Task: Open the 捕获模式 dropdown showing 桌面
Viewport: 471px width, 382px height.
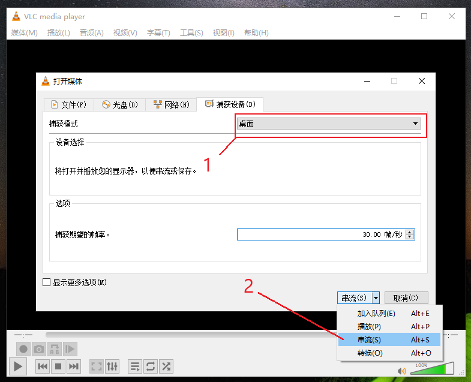Action: point(329,124)
